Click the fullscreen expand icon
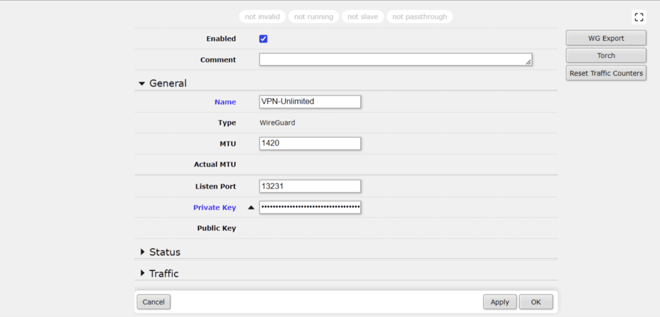 tap(639, 17)
